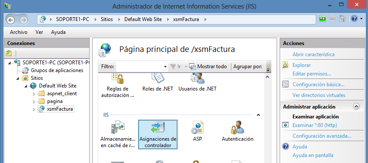Collapse the Sitios tree node
Screen dimensions: 368x163
(x=18, y=78)
